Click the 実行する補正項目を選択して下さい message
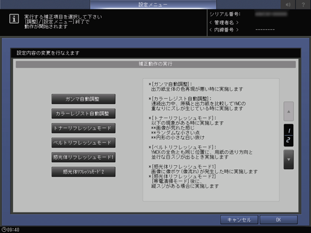This screenshot has height=233, width=311. tap(63, 17)
